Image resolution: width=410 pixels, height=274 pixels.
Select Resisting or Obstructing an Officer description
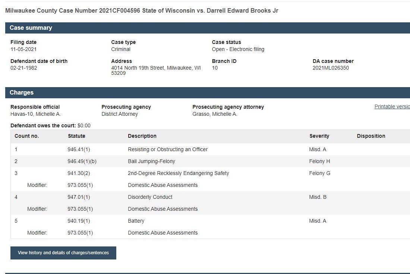[168, 149]
